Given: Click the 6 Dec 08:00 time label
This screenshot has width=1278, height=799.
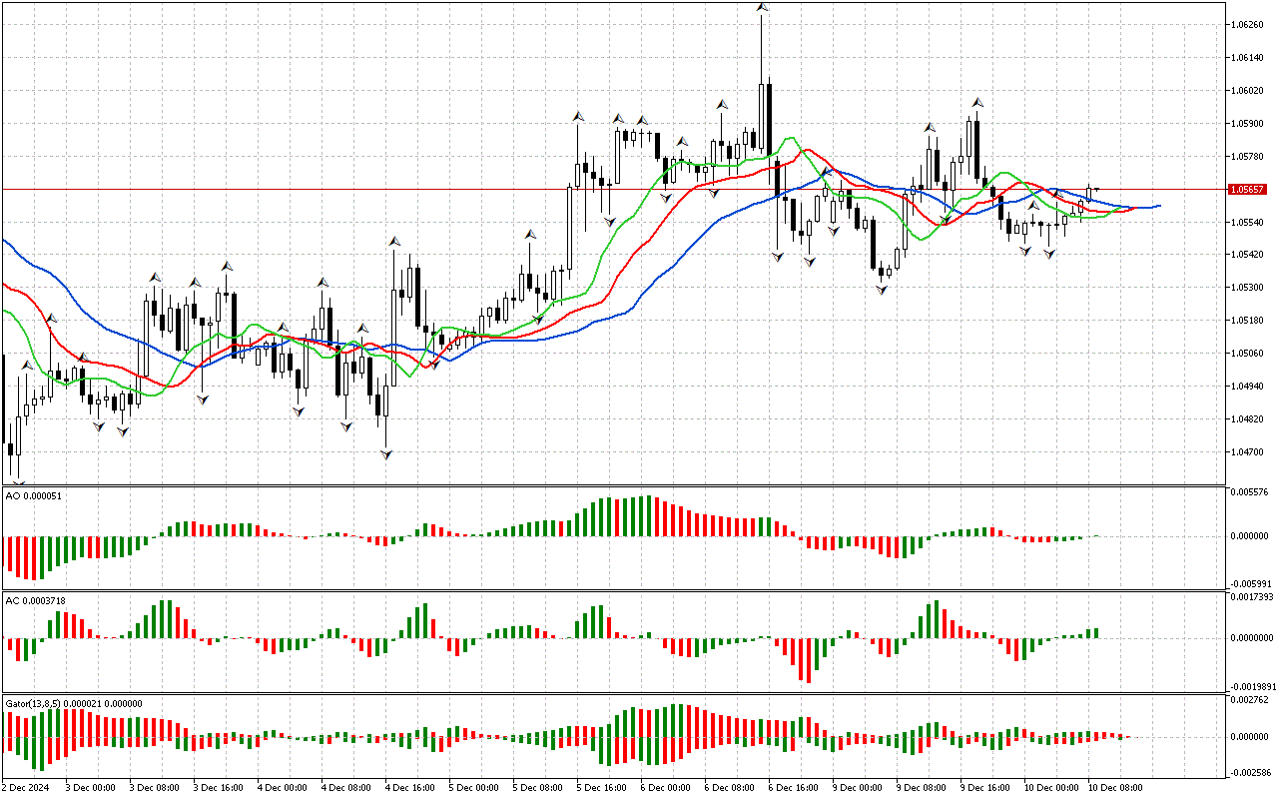Looking at the screenshot, I should click(x=732, y=787).
